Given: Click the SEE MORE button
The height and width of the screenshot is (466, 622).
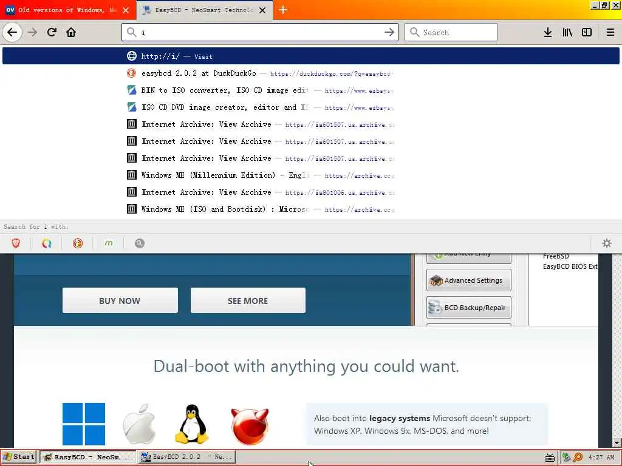Looking at the screenshot, I should (248, 300).
